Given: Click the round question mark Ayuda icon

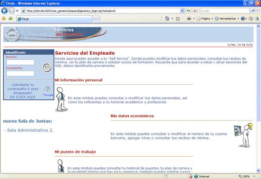Looking at the screenshot, I should click(x=48, y=89).
